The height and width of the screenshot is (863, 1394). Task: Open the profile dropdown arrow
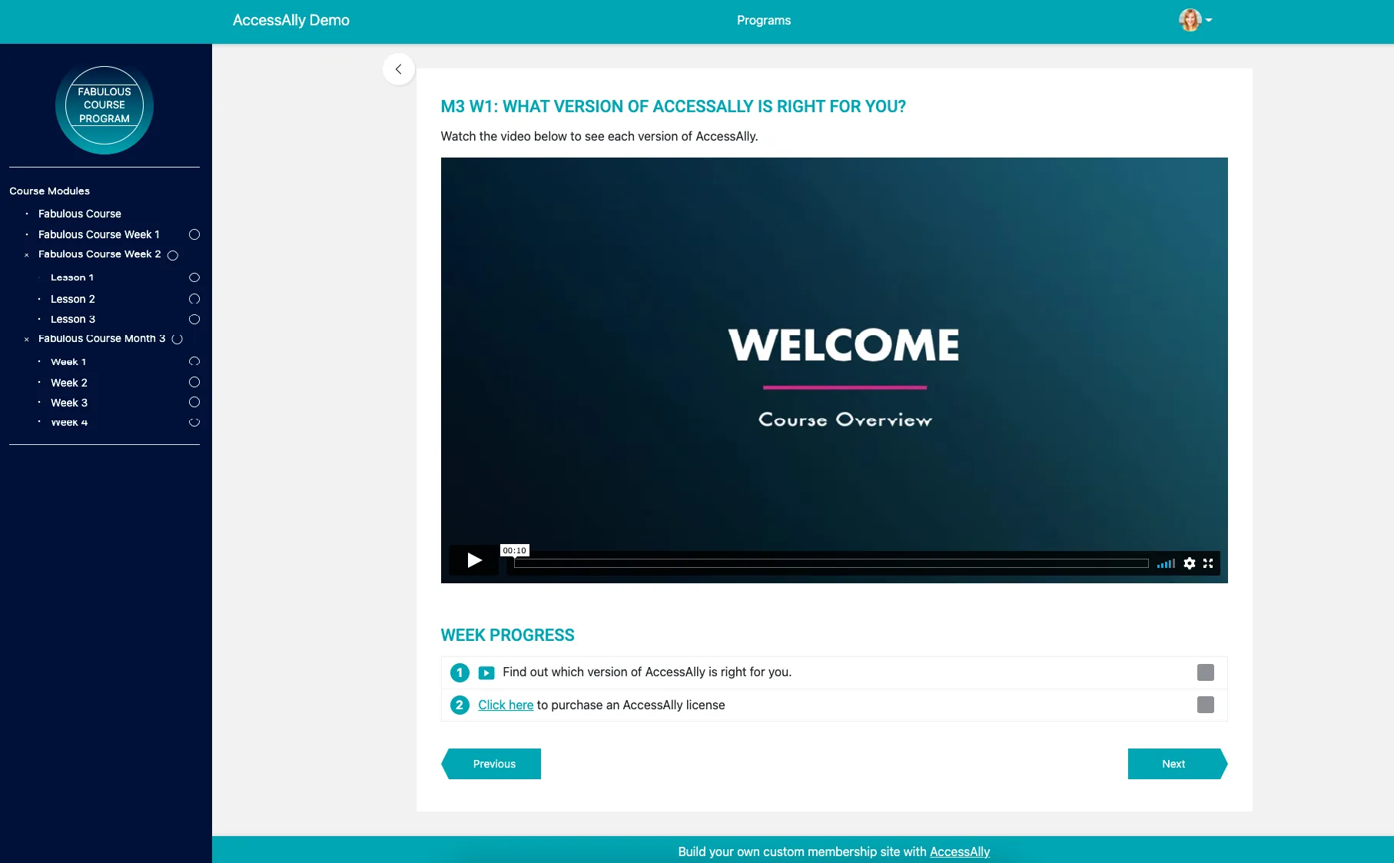pyautogui.click(x=1209, y=21)
